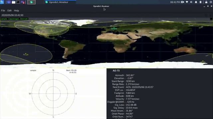
Task: Click the Elevation value -2.87°
Action: 129,78
